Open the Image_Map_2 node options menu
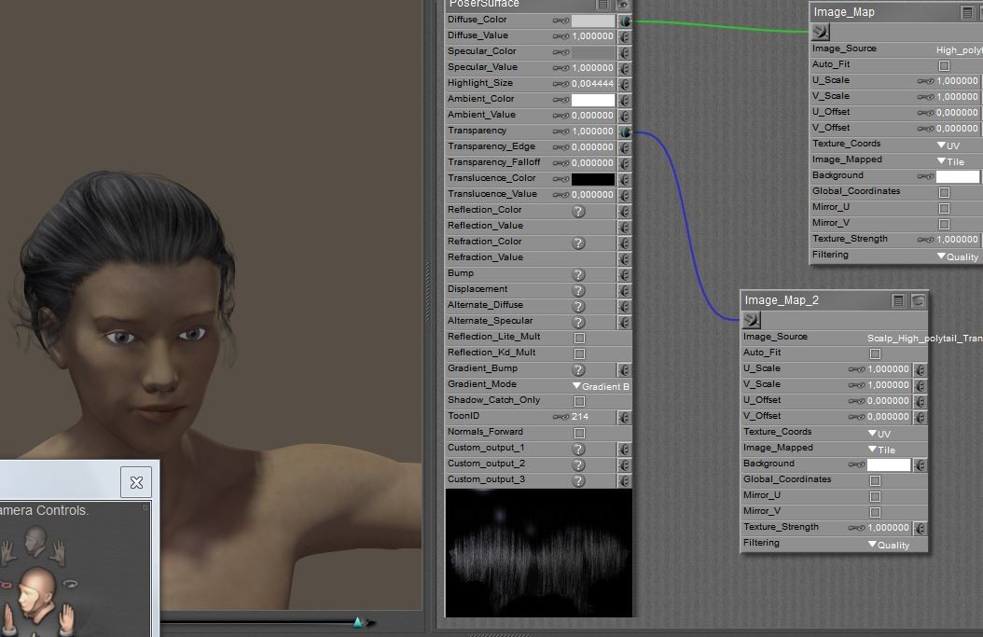Screen dimensions: 983x637 coord(897,300)
